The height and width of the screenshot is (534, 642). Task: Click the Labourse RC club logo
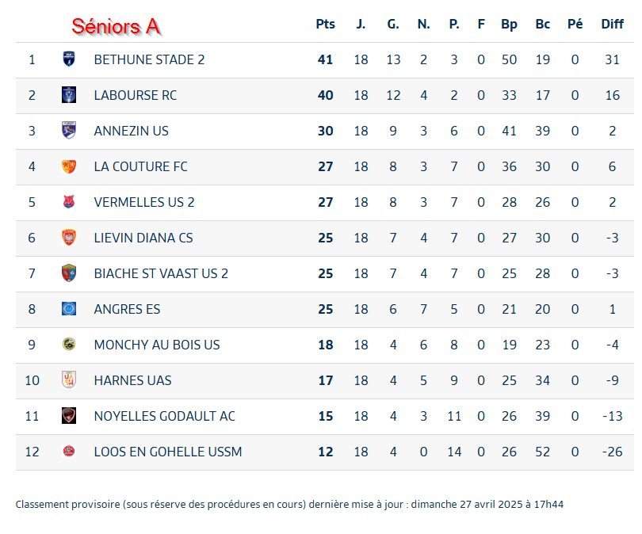pyautogui.click(x=69, y=94)
